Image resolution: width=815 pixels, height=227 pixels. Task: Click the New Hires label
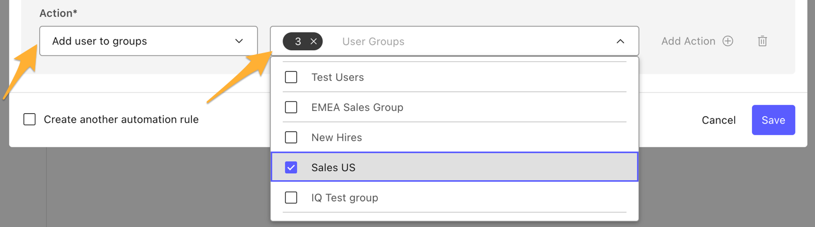pyautogui.click(x=336, y=137)
